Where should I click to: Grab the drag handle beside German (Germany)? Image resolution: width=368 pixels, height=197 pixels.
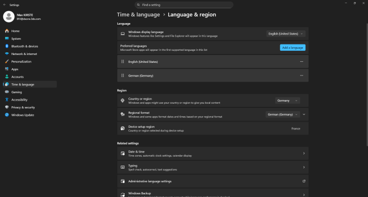pyautogui.click(x=122, y=75)
